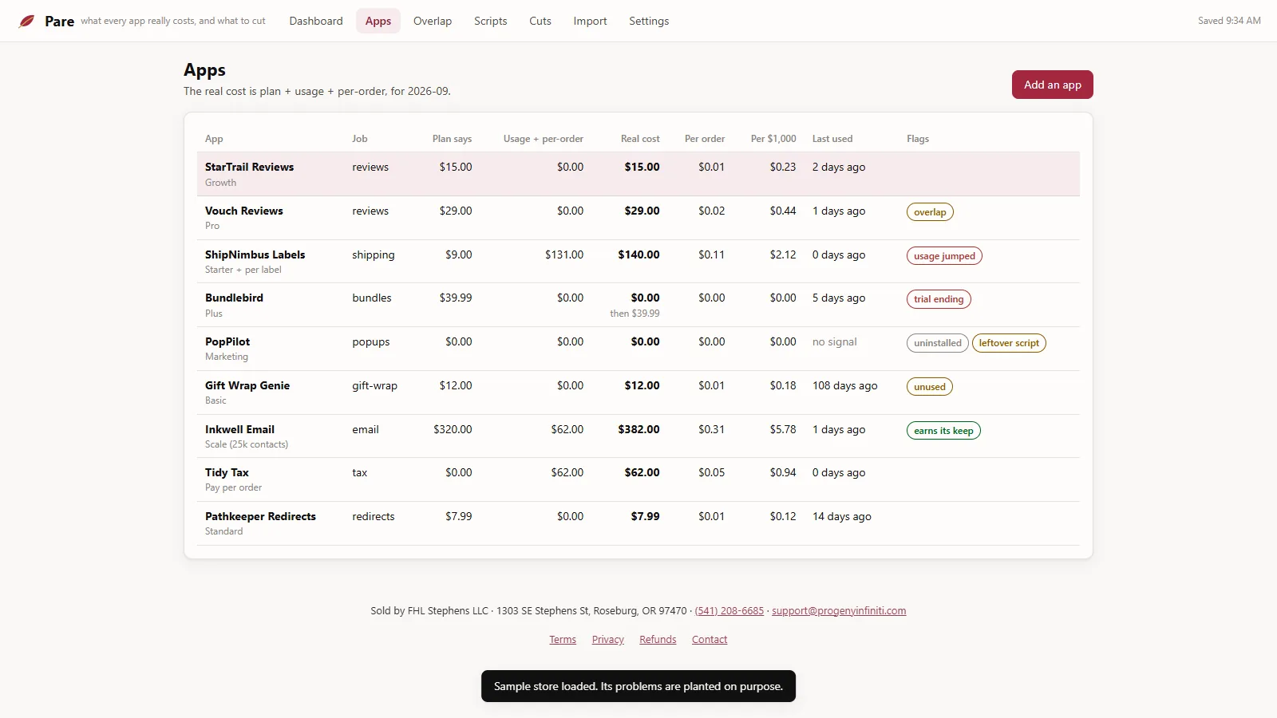Go to the Scripts tab
The height and width of the screenshot is (718, 1277).
click(490, 21)
